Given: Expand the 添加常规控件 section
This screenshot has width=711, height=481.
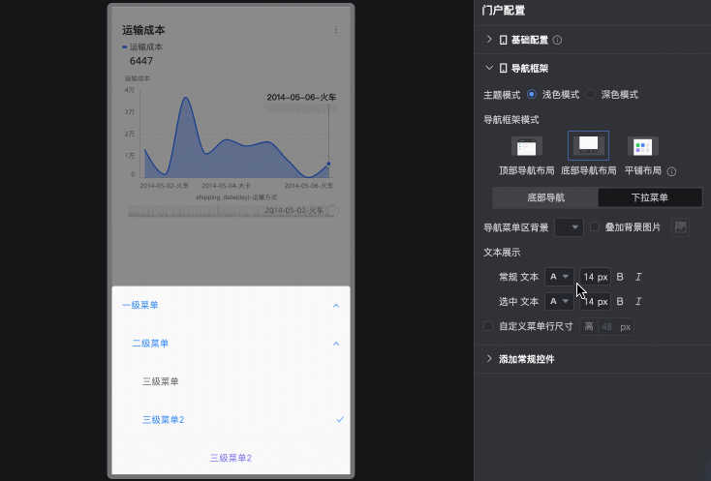Looking at the screenshot, I should coord(489,359).
